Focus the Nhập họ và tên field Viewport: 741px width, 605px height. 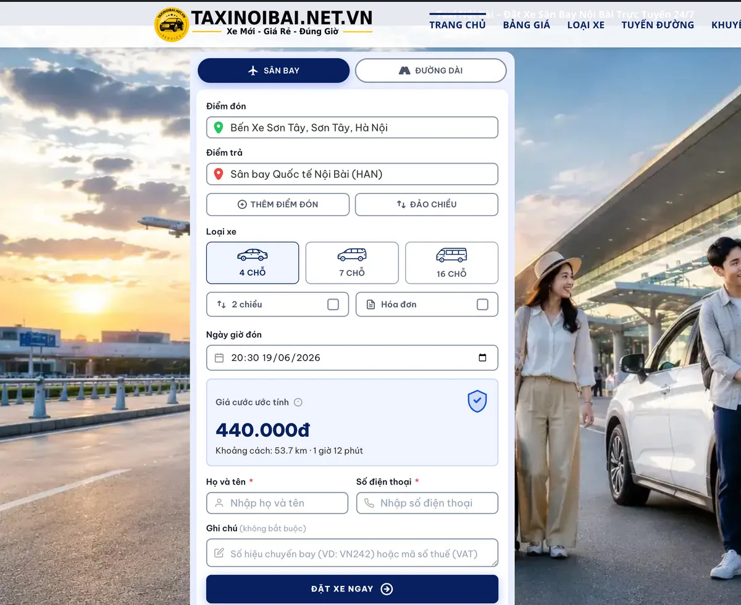click(277, 503)
